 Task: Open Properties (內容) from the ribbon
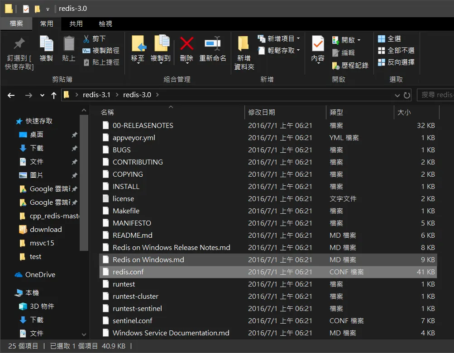[x=318, y=44]
